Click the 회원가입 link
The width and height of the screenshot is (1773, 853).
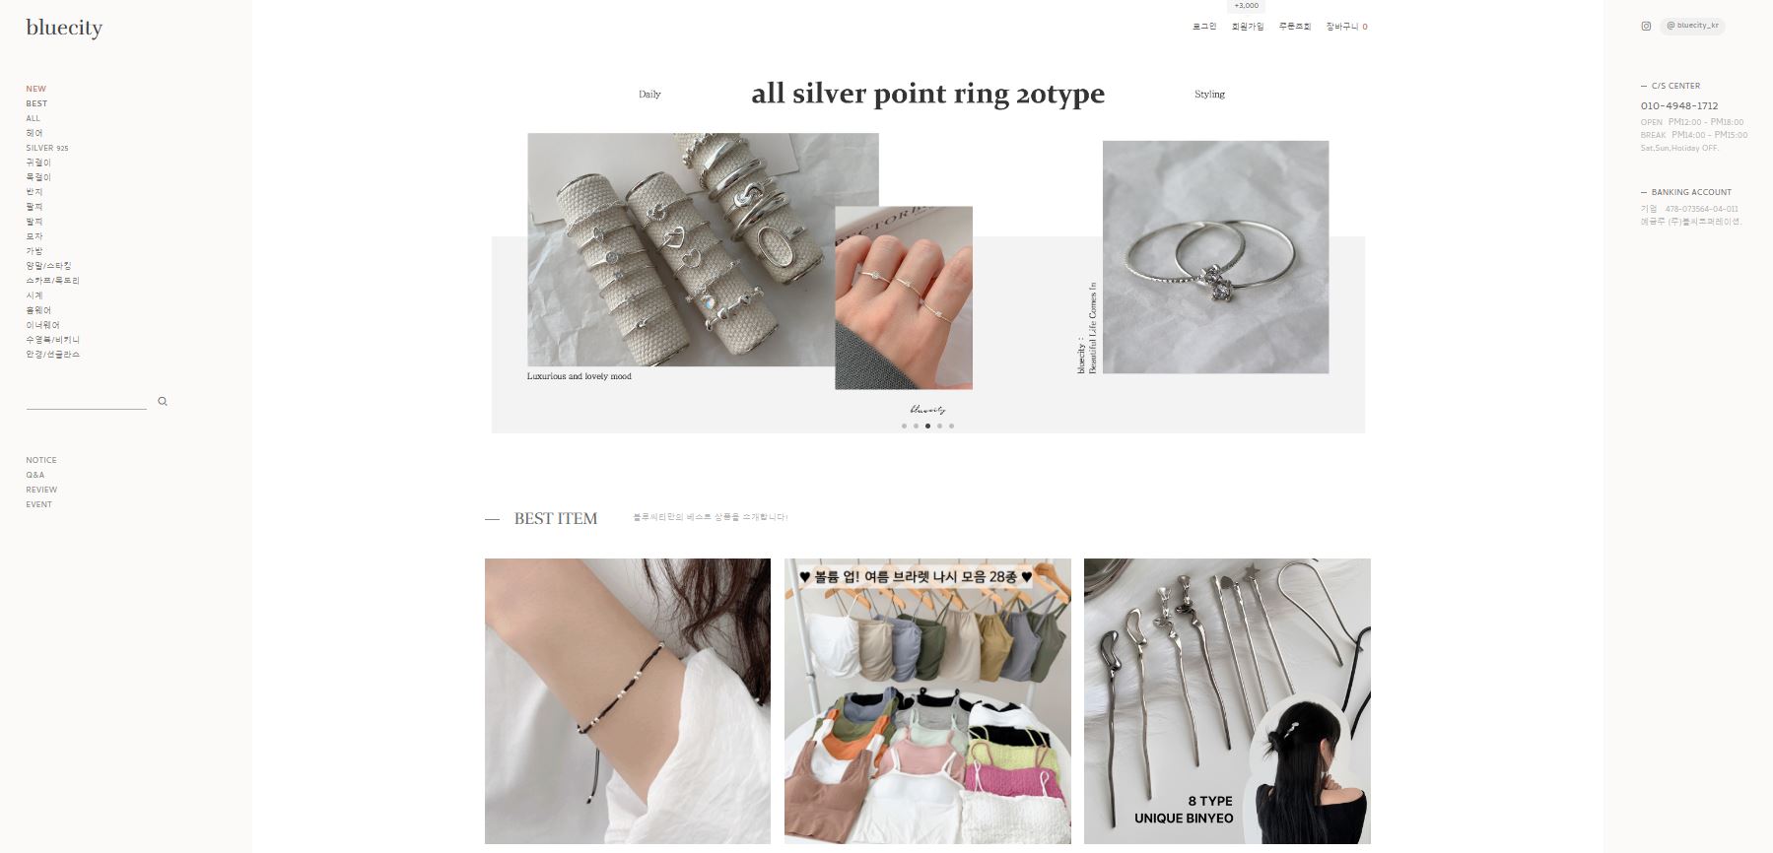click(x=1248, y=27)
